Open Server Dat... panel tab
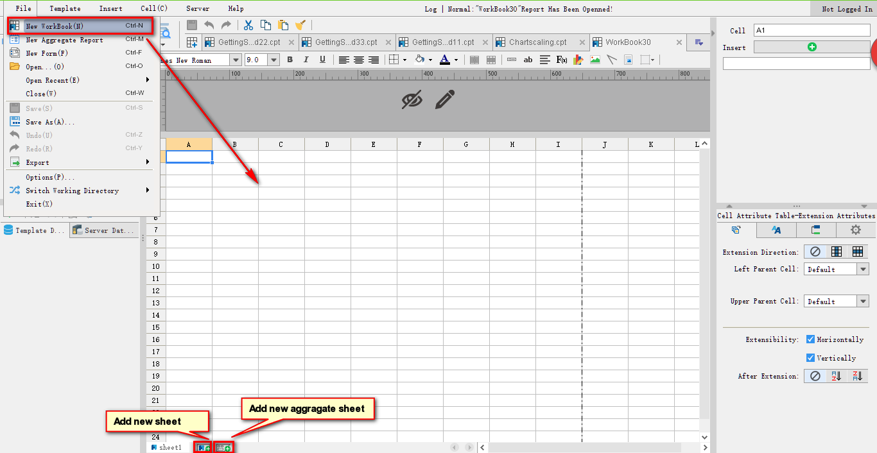This screenshot has width=877, height=453. click(104, 230)
